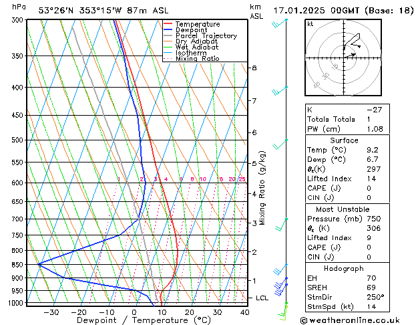Select the Parcel Trajectory legend entry
Viewport: 420px width, 325px height.
pyautogui.click(x=206, y=36)
